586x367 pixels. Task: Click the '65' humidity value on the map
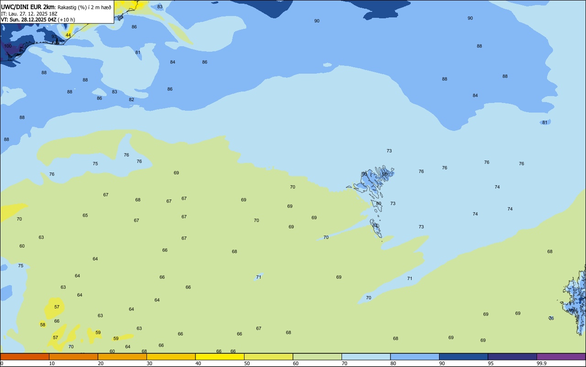pyautogui.click(x=85, y=216)
